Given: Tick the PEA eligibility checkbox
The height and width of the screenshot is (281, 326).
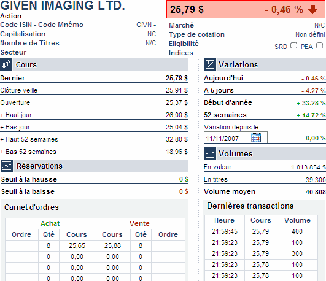Looking at the screenshot, I should [x=319, y=45].
